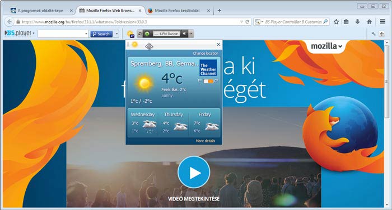Select the Thursday forecast
This screenshot has height=210, width=392.
click(174, 122)
